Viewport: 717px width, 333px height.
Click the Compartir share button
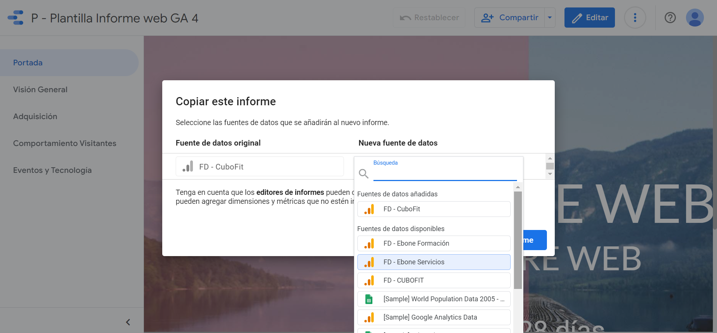[510, 18]
